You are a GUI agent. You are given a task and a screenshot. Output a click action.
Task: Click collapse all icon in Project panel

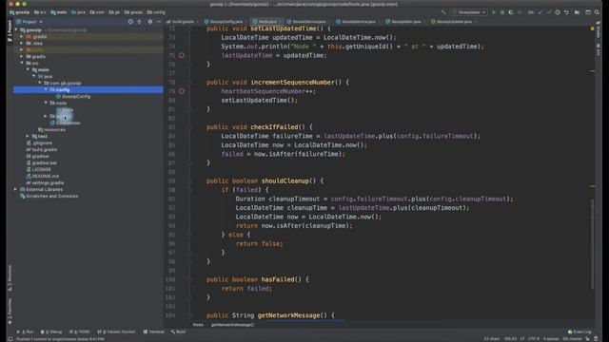(140, 22)
